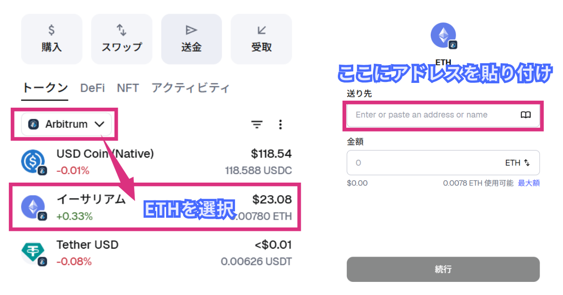Click the 購入 (Buy) dollar button
The height and width of the screenshot is (295, 563).
click(52, 39)
